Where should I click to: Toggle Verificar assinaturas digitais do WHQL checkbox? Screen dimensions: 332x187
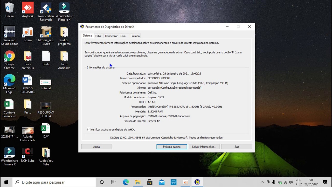click(x=89, y=129)
